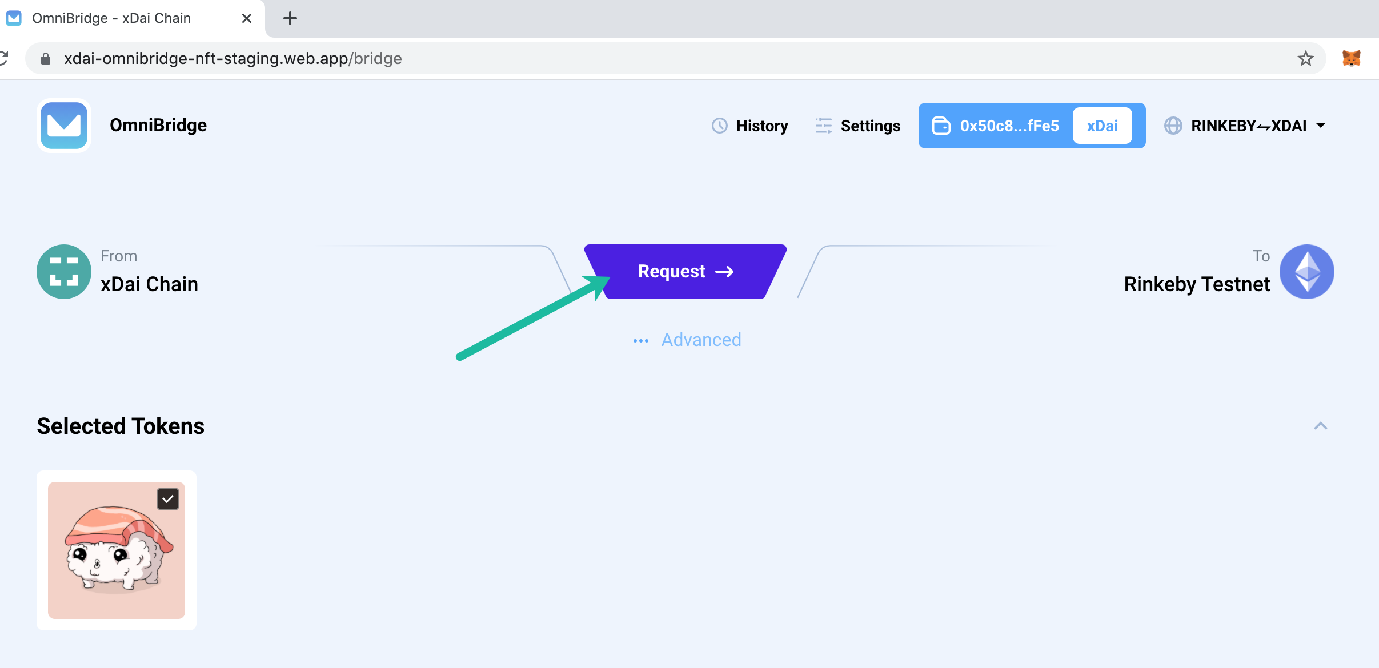Click the globe icon near network selector
This screenshot has width=1379, height=668.
pos(1173,126)
